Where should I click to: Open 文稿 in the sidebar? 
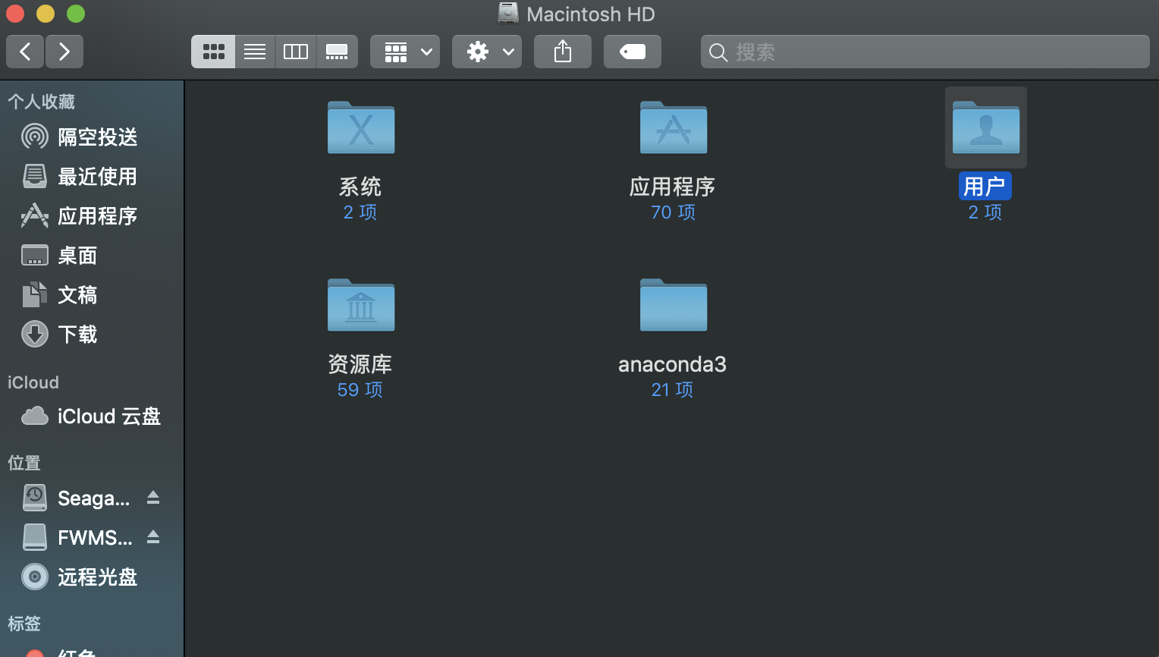click(92, 295)
